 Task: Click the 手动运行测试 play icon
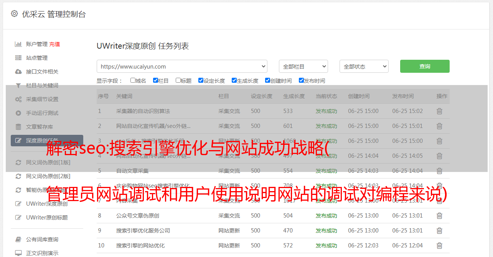18,113
